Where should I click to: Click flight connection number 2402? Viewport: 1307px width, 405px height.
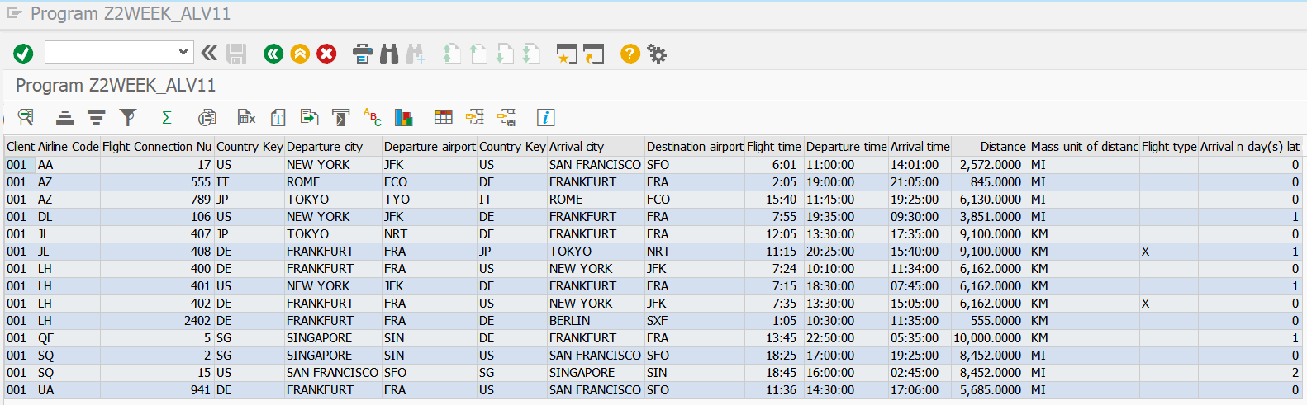[x=157, y=321]
